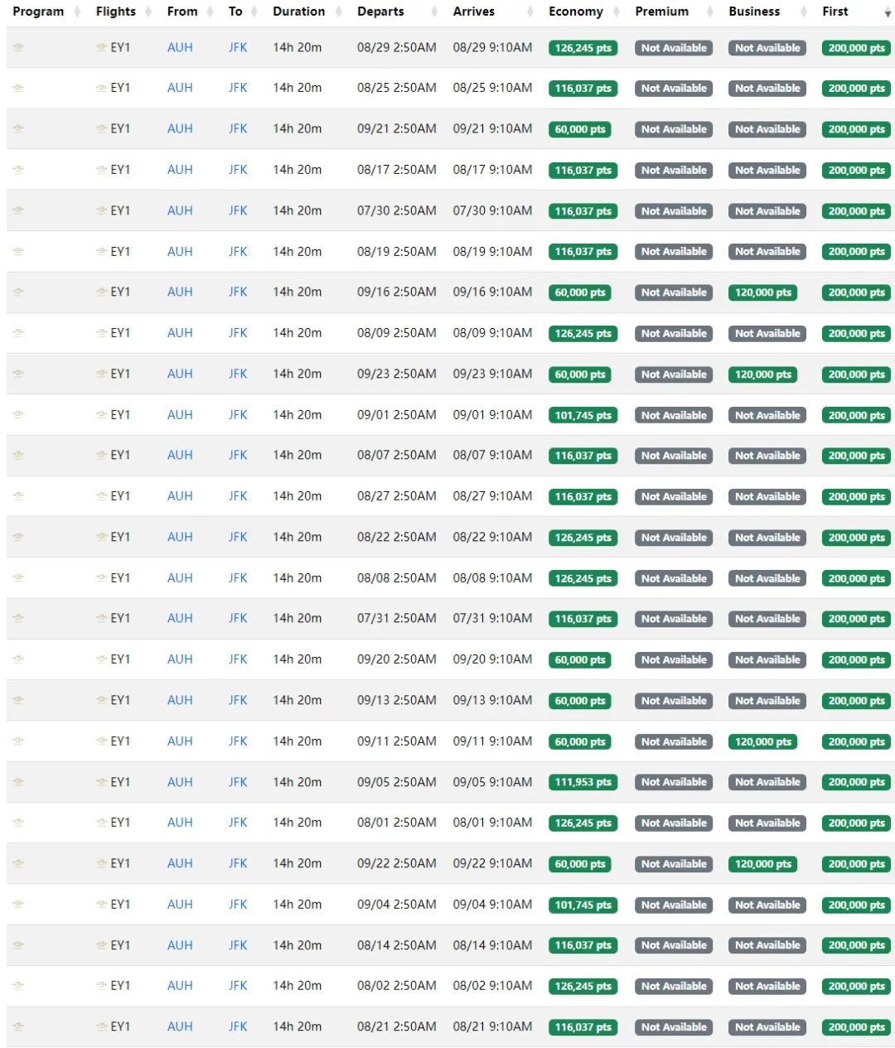Toggle sort order on the First column
This screenshot has height=1048, width=895.
[x=835, y=12]
